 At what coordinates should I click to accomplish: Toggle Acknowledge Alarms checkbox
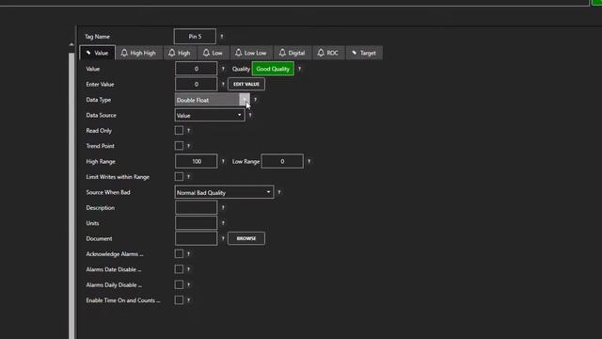179,253
